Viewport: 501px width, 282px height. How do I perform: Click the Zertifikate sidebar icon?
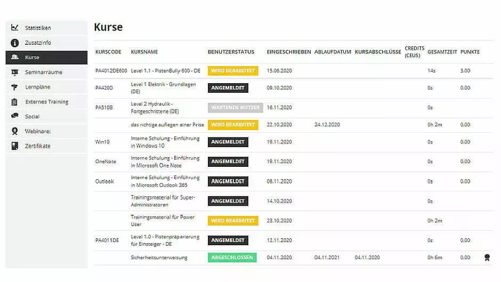coord(15,146)
